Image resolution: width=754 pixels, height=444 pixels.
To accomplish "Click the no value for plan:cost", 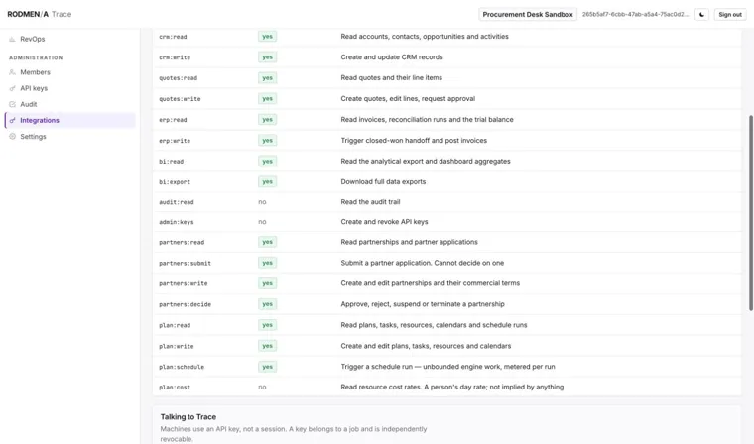I will (x=262, y=387).
